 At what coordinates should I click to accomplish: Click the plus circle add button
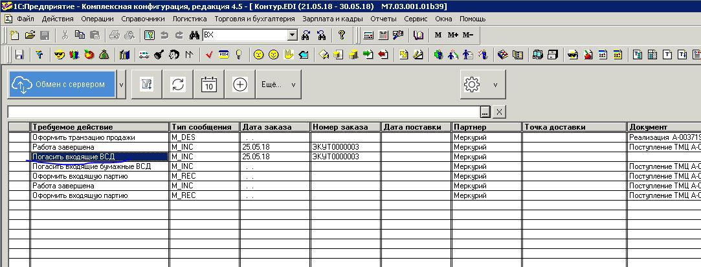click(240, 84)
